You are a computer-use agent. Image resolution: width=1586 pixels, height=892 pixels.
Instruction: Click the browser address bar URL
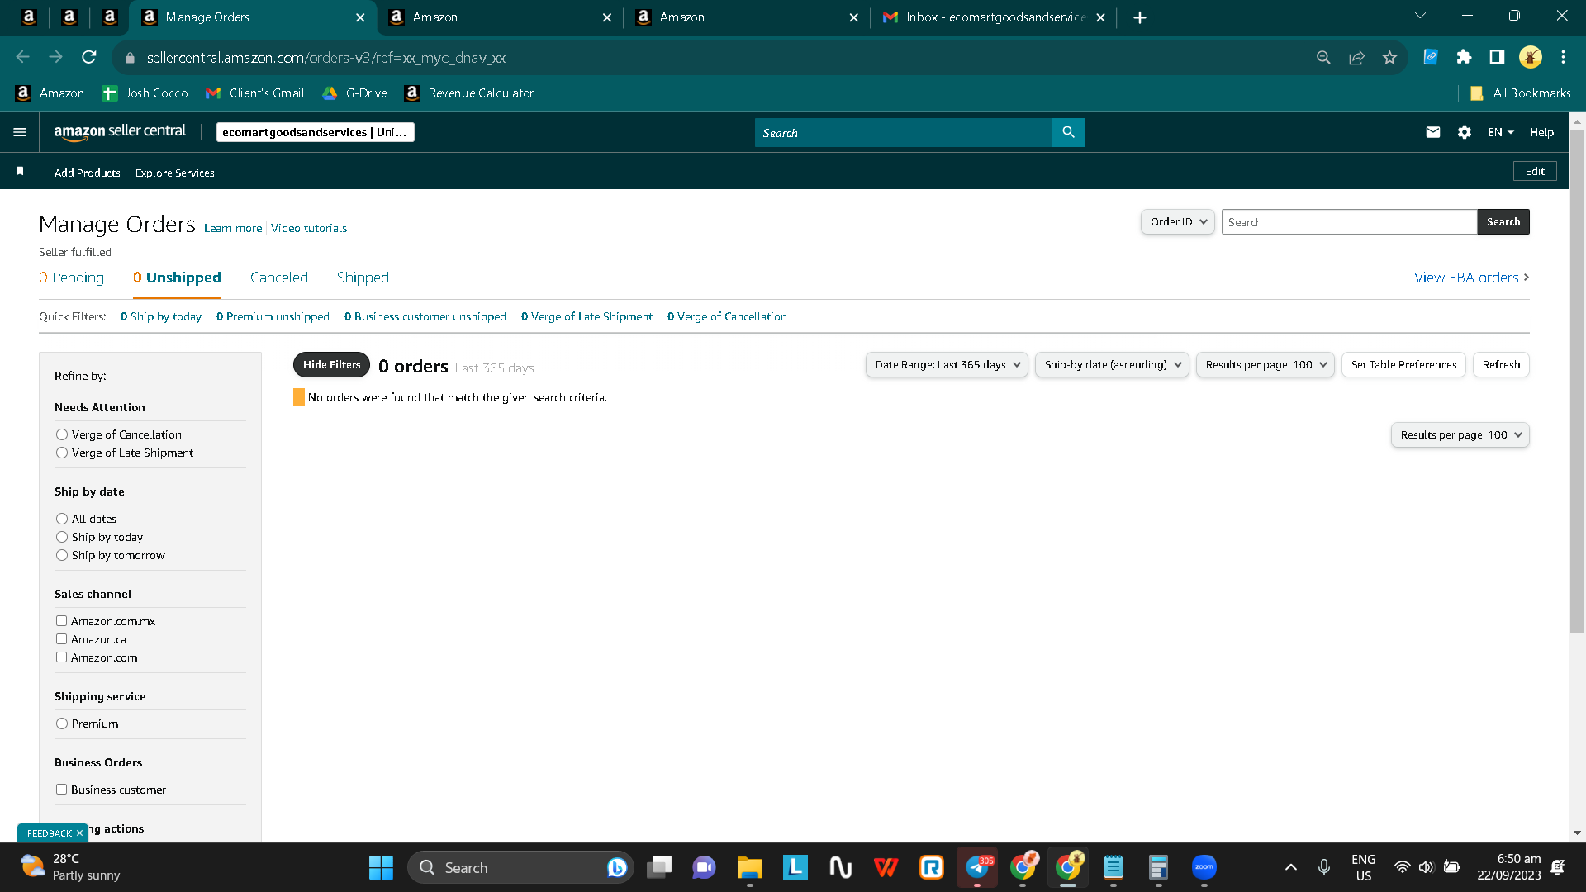coord(325,58)
